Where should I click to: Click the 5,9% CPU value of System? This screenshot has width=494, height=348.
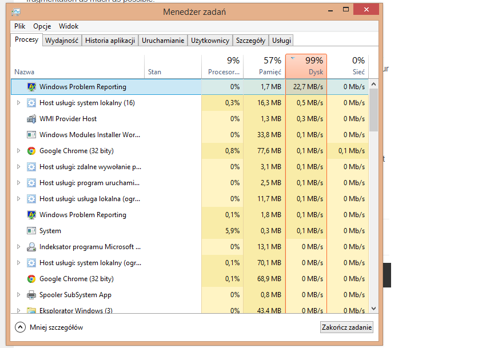233,231
